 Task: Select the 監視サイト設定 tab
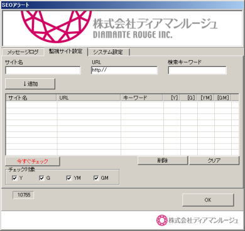coord(65,51)
